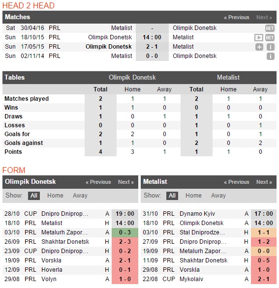The image size is (279, 288).
Task: Click Next in Metalist form panel
Action: coord(264,182)
